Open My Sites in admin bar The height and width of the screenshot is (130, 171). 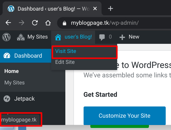32,37
